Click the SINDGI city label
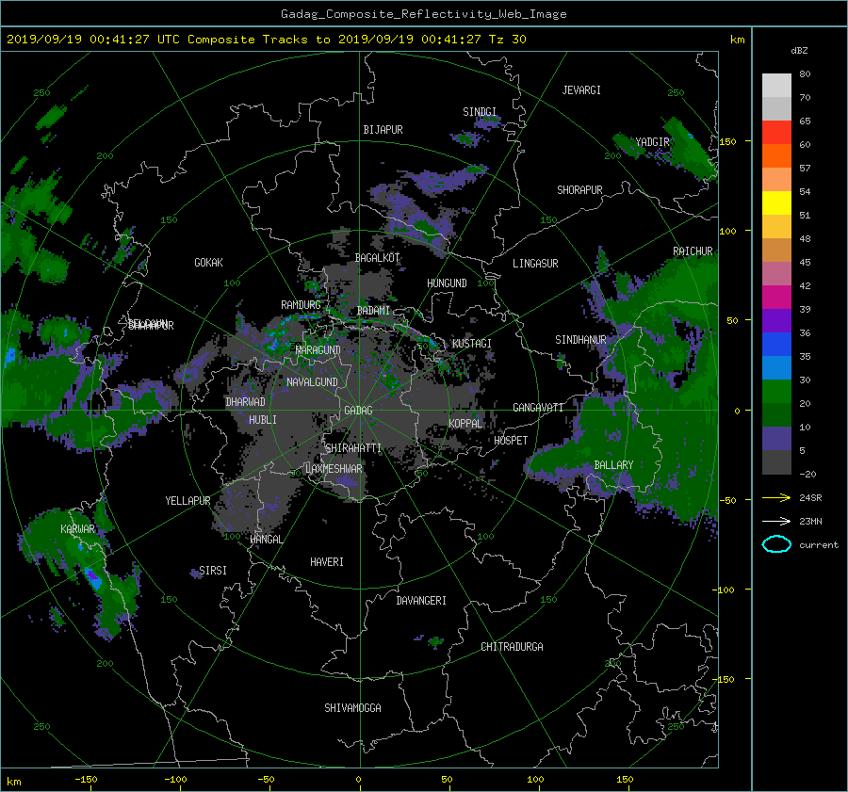Screen dimensions: 848x792 [x=480, y=112]
